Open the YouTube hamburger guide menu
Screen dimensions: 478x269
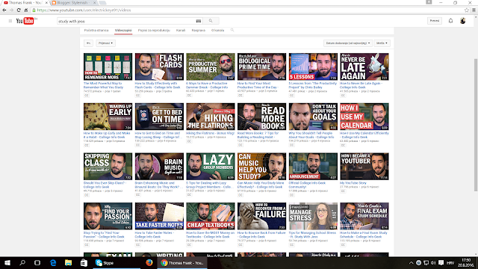(x=10, y=21)
